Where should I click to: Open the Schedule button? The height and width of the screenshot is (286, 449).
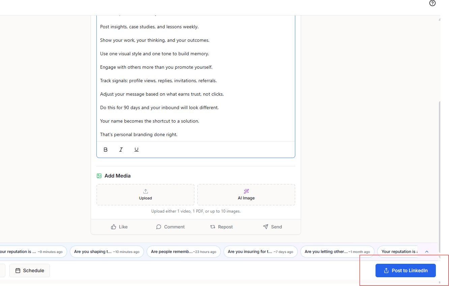coord(30,271)
